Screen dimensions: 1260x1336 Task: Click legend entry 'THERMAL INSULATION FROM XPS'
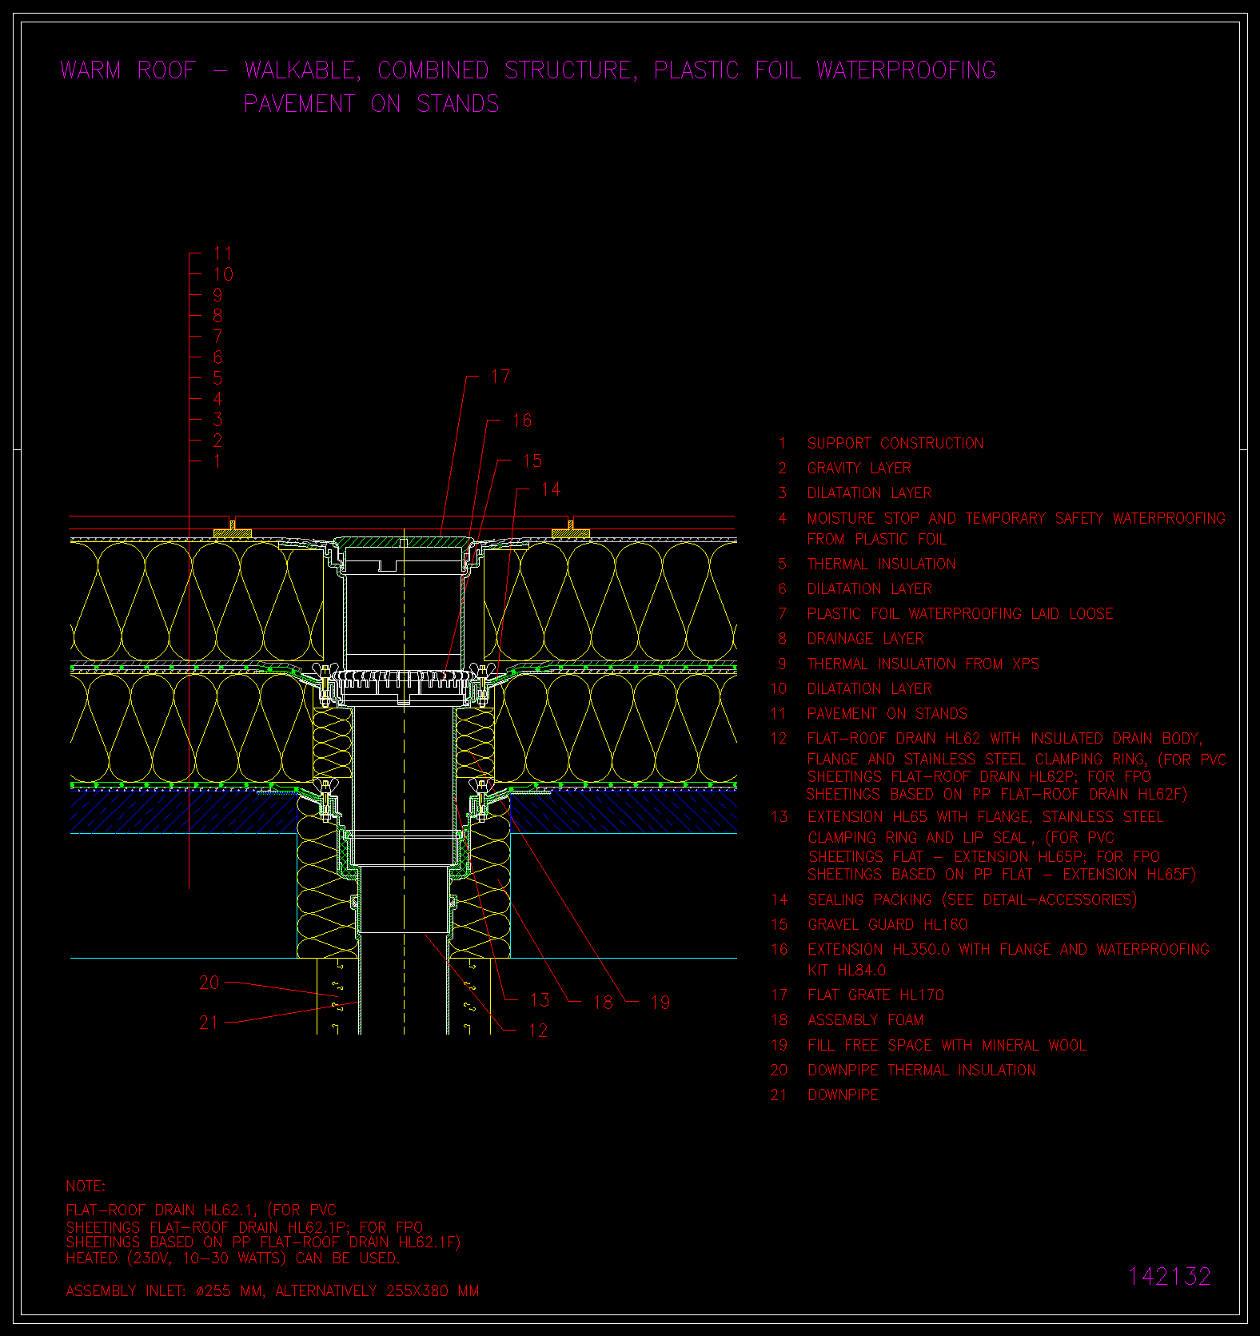click(923, 664)
